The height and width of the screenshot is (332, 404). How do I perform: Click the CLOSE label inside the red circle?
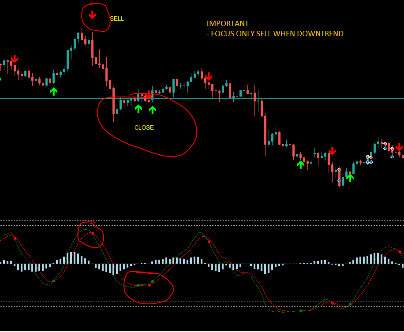point(144,127)
